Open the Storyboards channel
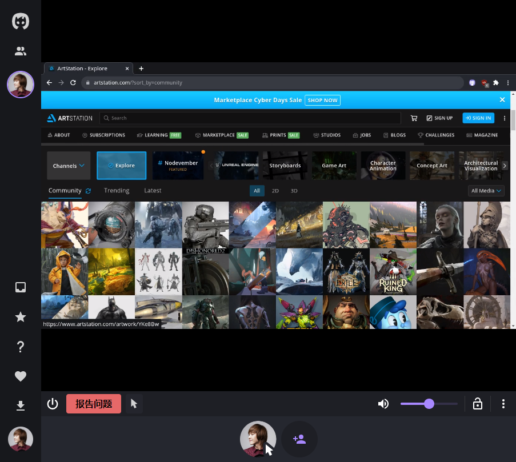The image size is (516, 462). point(285,166)
